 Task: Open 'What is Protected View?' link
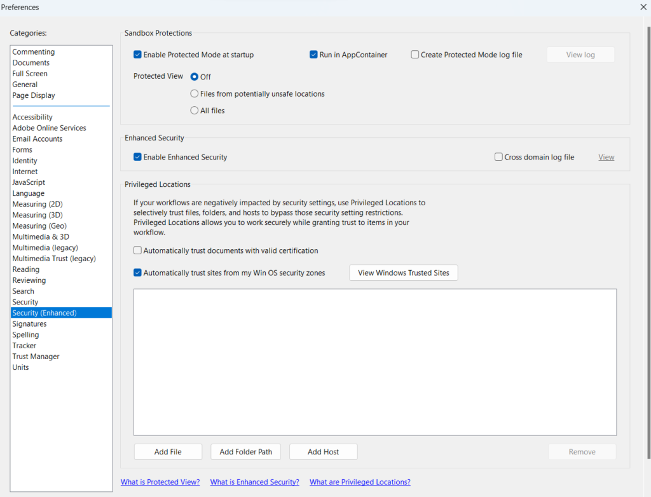pos(160,482)
